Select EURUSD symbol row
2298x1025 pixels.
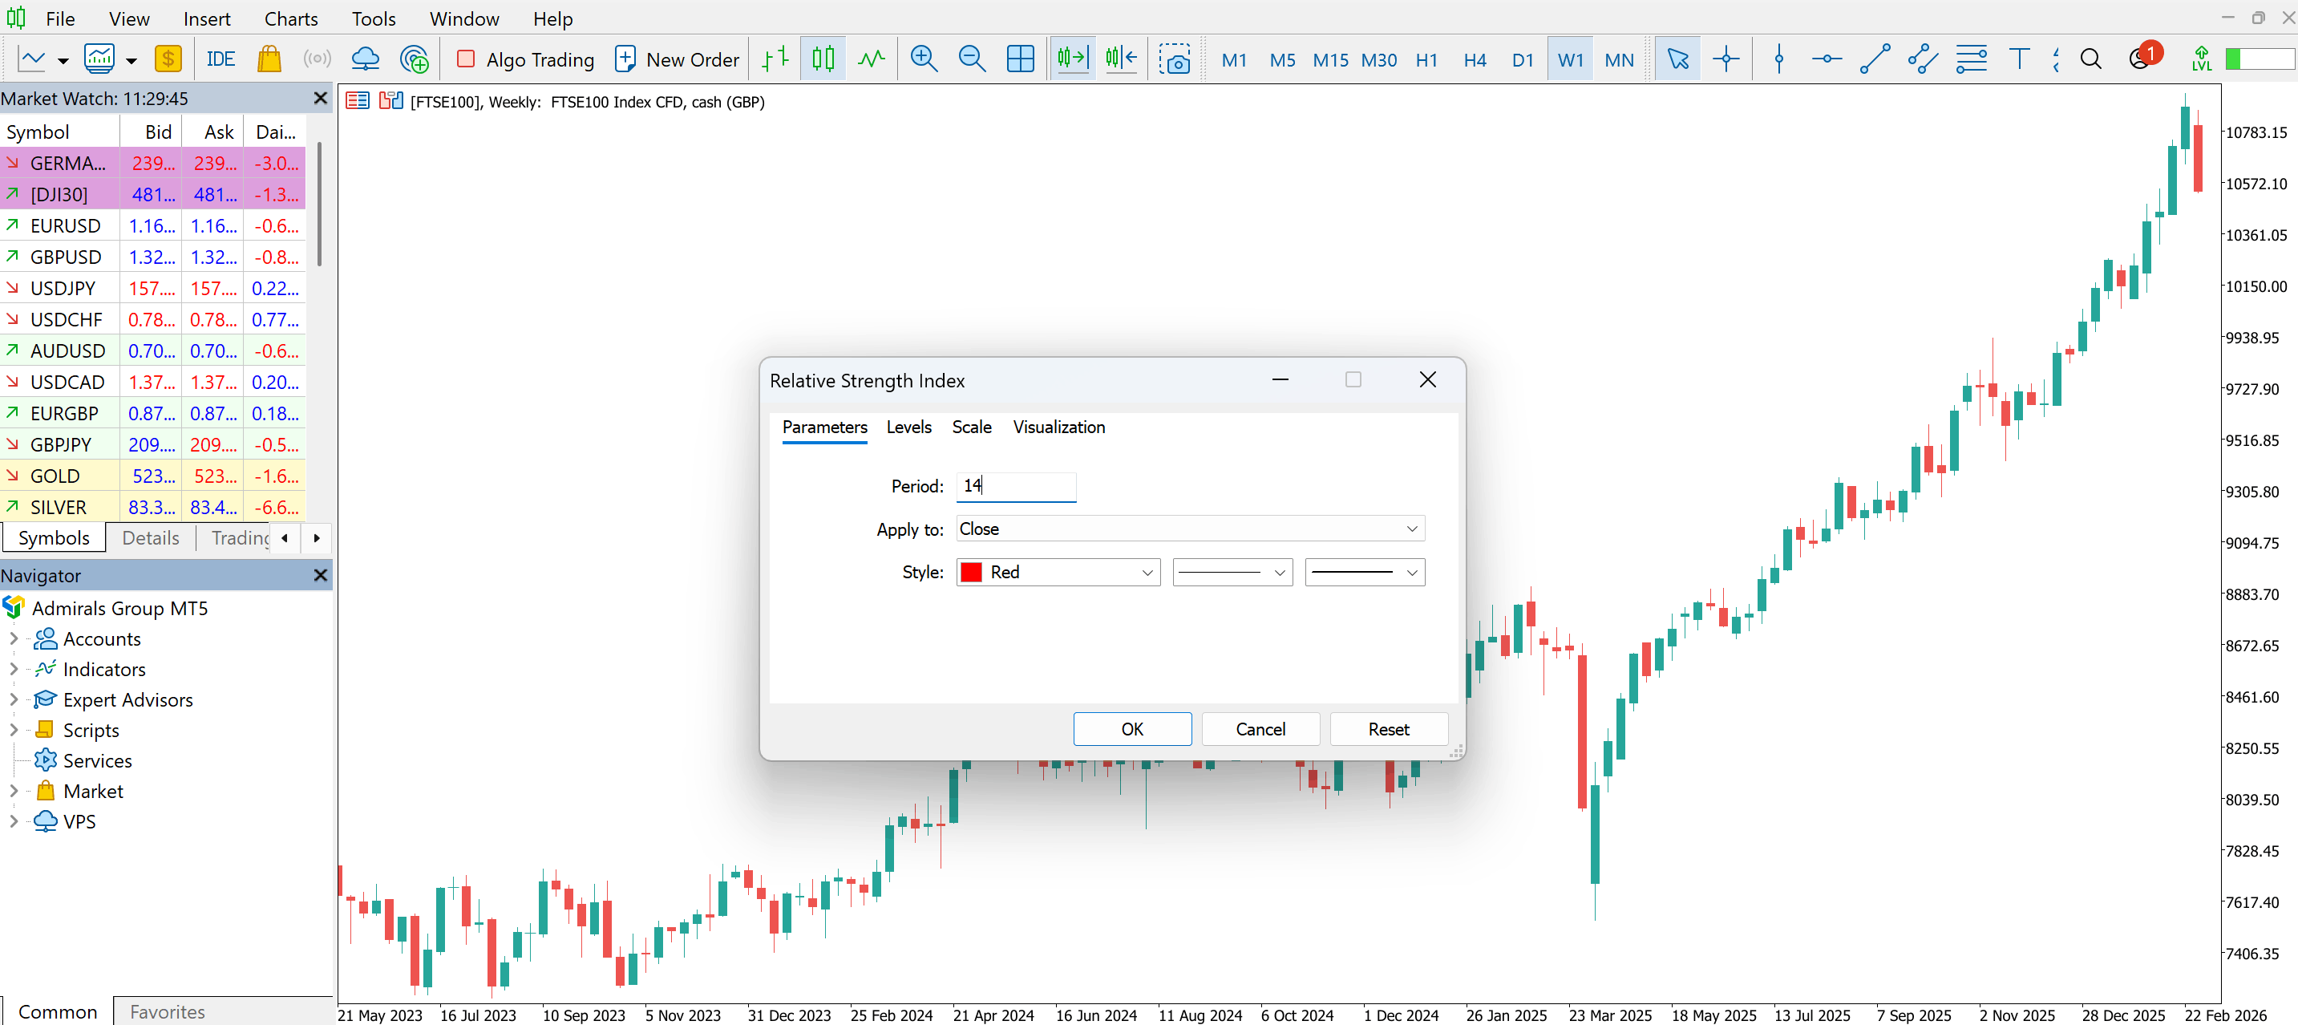(x=152, y=225)
